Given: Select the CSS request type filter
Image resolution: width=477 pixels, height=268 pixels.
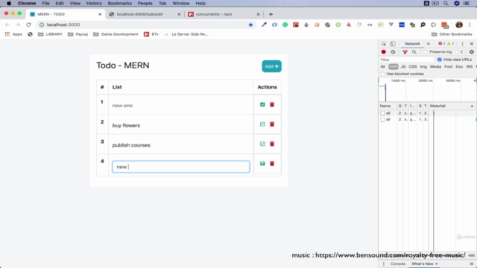Looking at the screenshot, I should tap(412, 66).
